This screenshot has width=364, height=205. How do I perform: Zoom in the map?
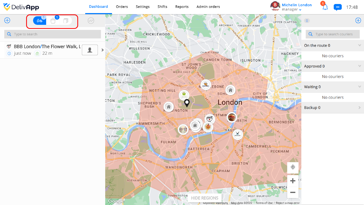coord(293,181)
